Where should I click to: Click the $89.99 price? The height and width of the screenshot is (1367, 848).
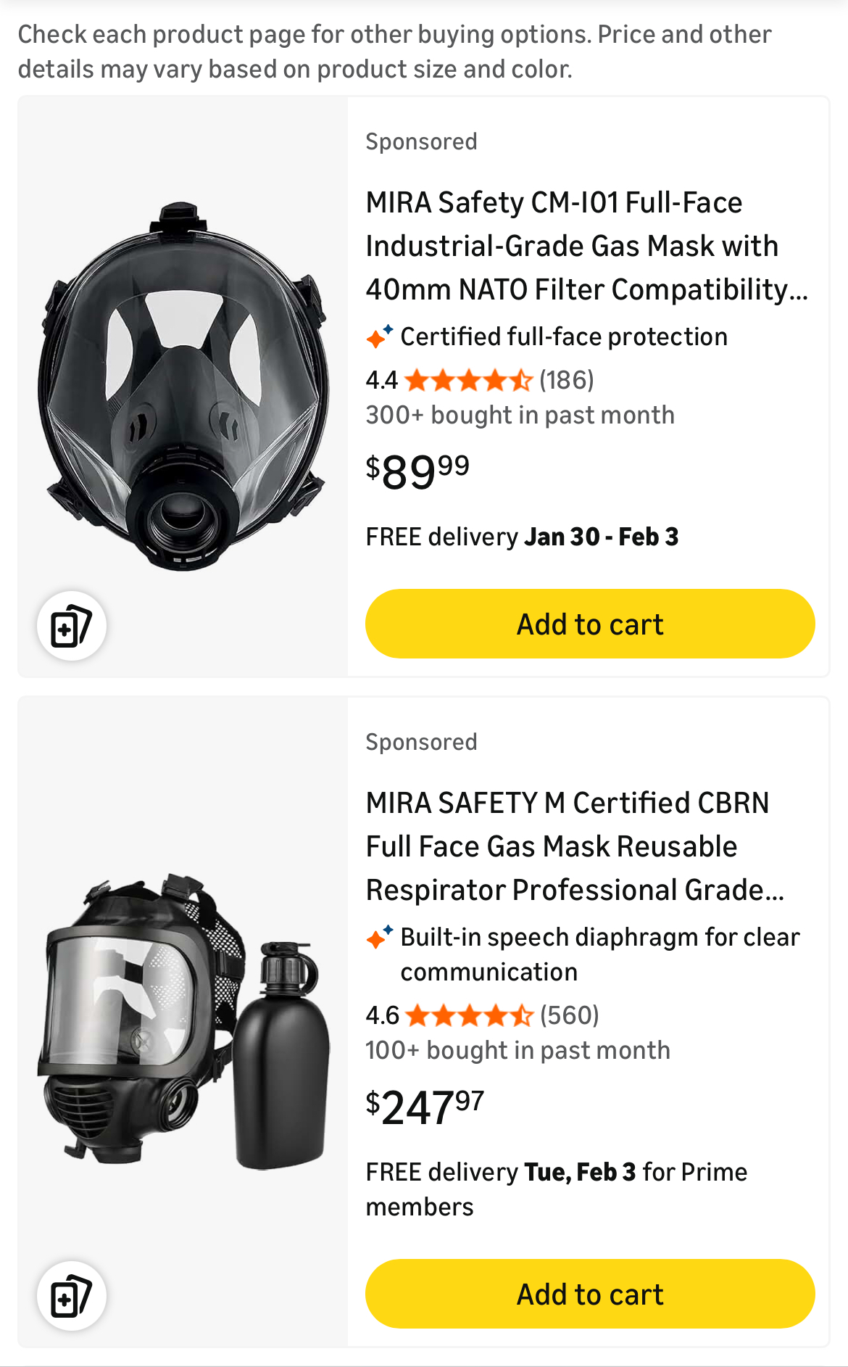coord(417,471)
